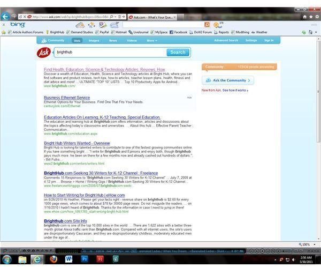Open the address bar search dropdown arrow
Screen dimensions: 321x267
pos(115,17)
